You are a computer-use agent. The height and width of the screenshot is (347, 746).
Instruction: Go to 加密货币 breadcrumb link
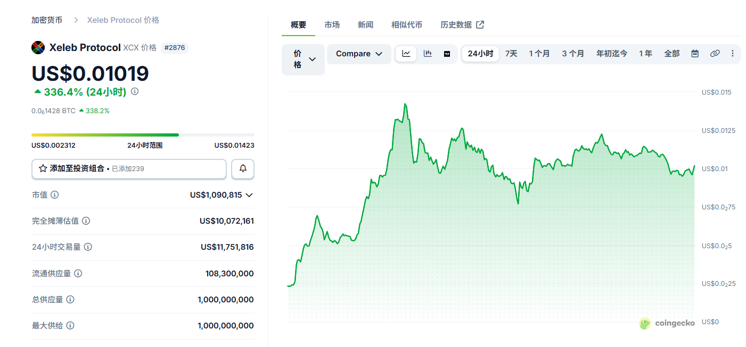[x=47, y=20]
